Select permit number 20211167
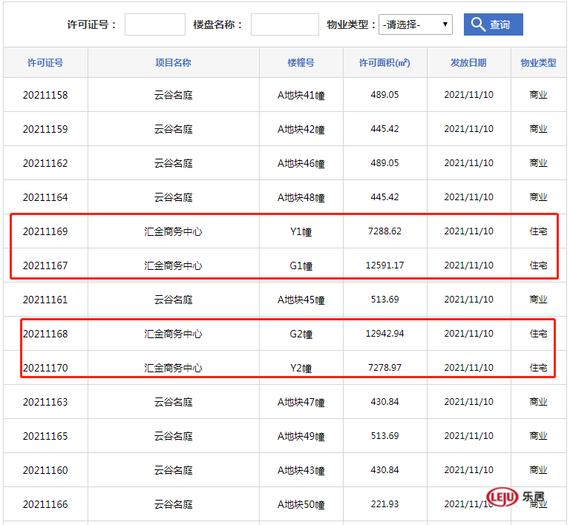570x525 pixels. tap(45, 265)
